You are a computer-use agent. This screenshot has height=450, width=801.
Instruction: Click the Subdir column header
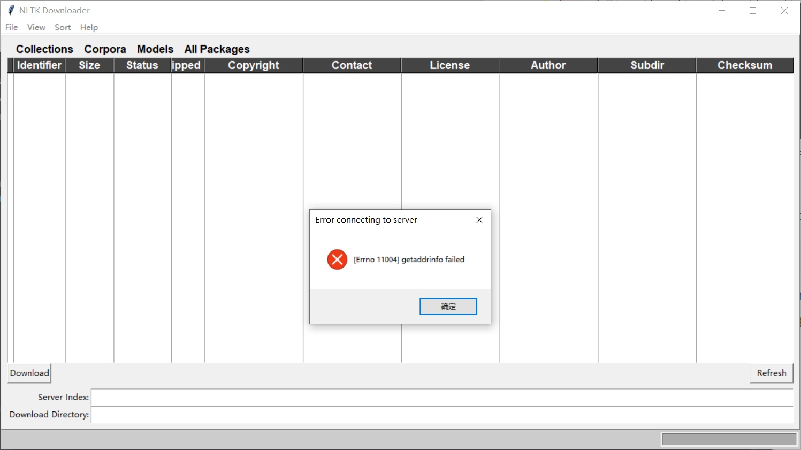(x=647, y=65)
